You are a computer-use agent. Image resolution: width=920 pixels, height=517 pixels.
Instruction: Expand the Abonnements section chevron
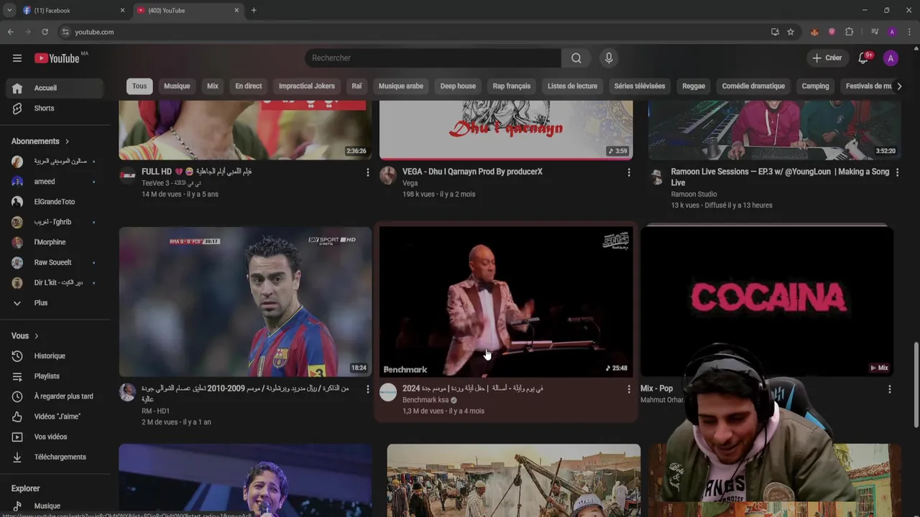point(68,141)
